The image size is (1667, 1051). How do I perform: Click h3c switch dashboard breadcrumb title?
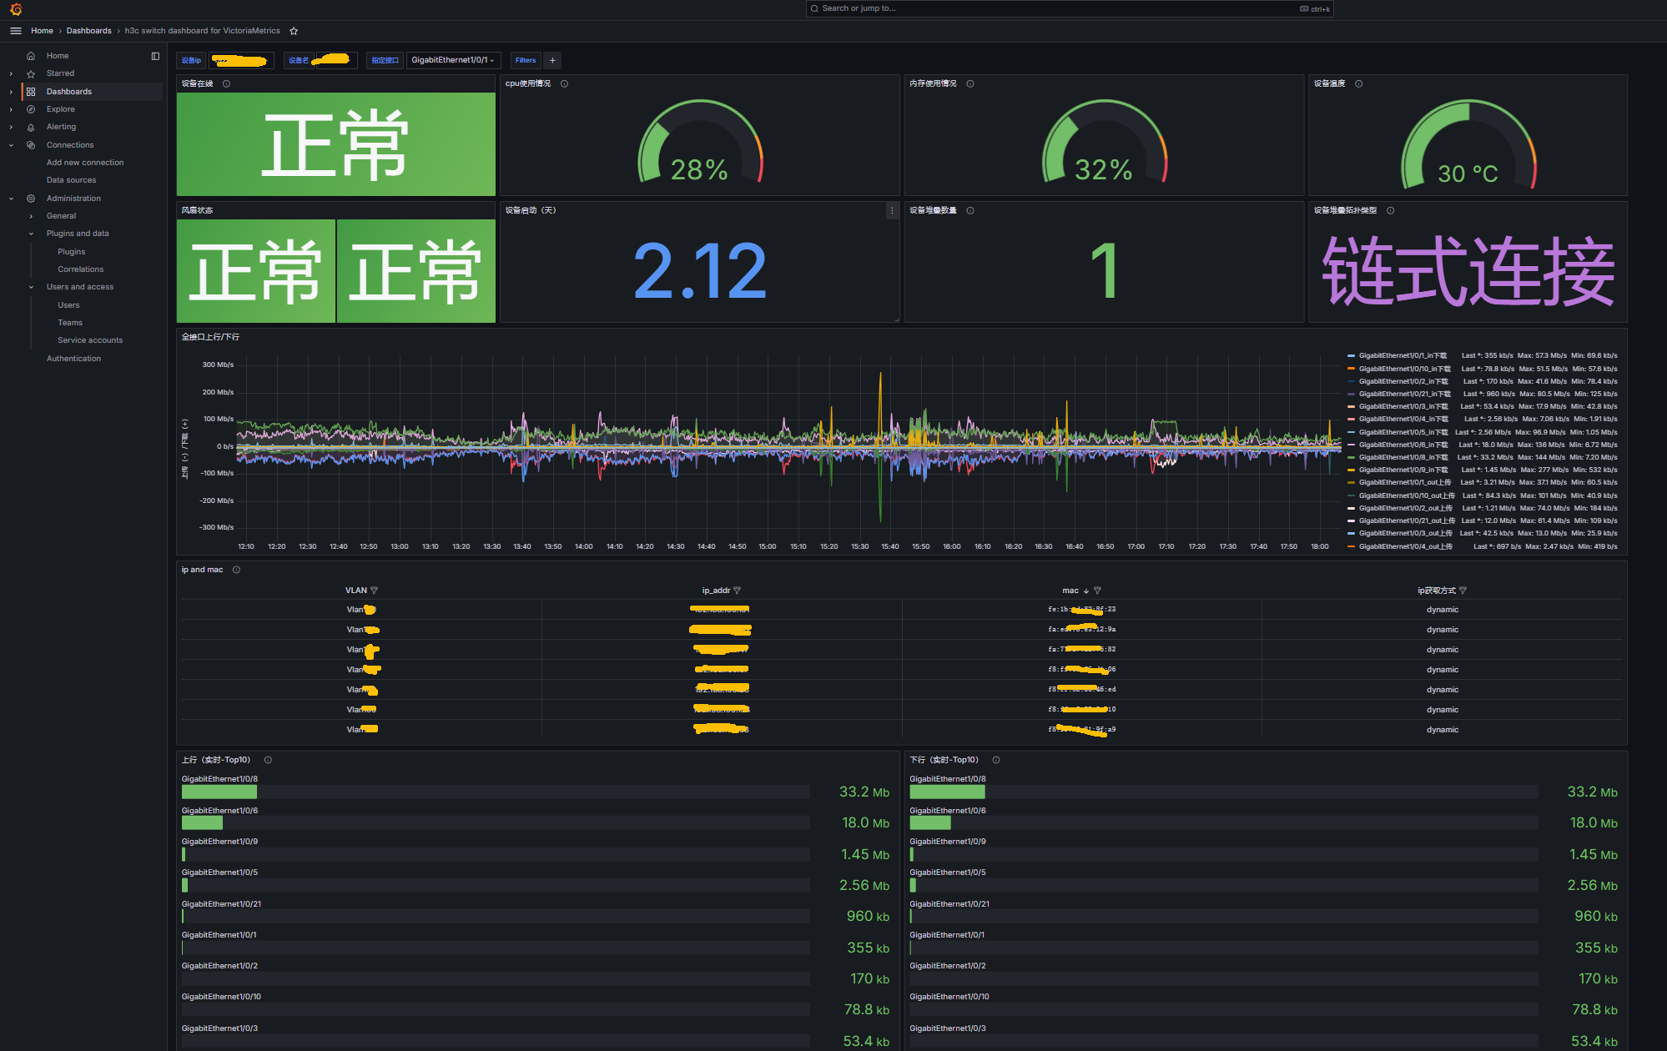pos(203,31)
